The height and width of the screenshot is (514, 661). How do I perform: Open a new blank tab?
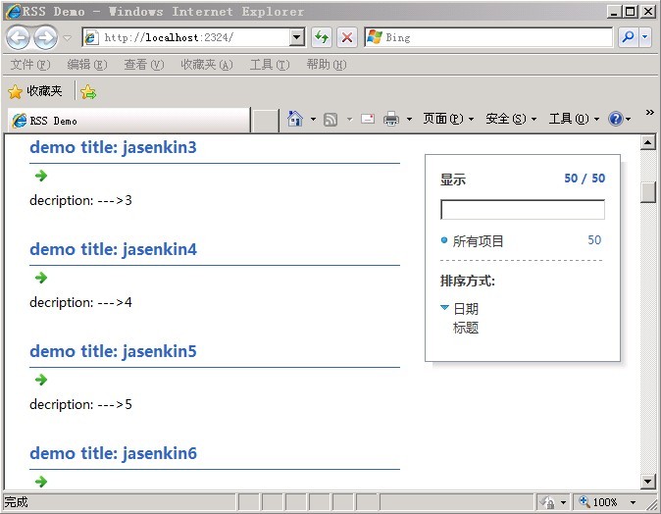[x=265, y=121]
